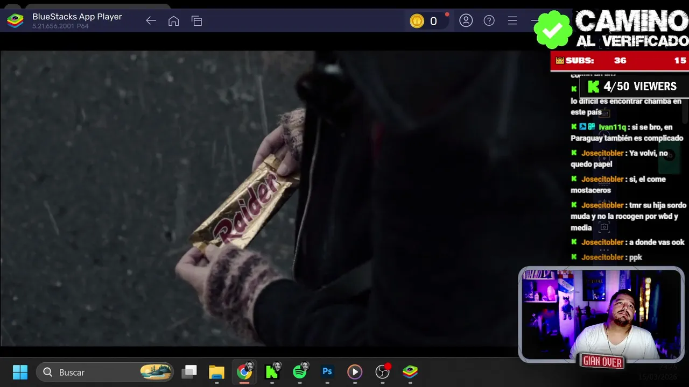Open Windows Task View
This screenshot has width=689, height=387.
(x=189, y=372)
